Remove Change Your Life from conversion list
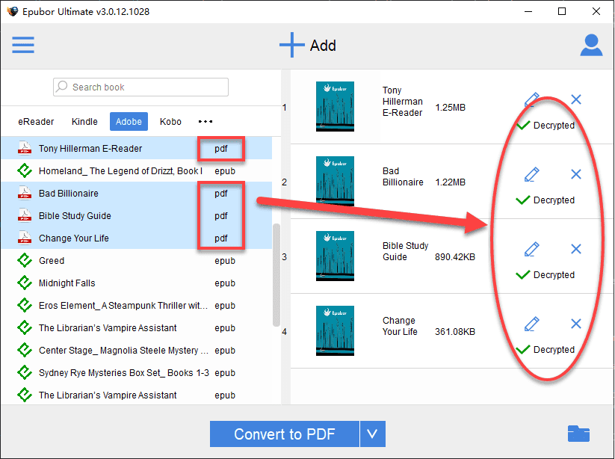Screen dimensions: 615x459 pos(576,324)
